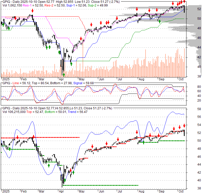Click the 'Feb' label on top chart axis
The height and width of the screenshot is (193, 202).
coord(24,79)
